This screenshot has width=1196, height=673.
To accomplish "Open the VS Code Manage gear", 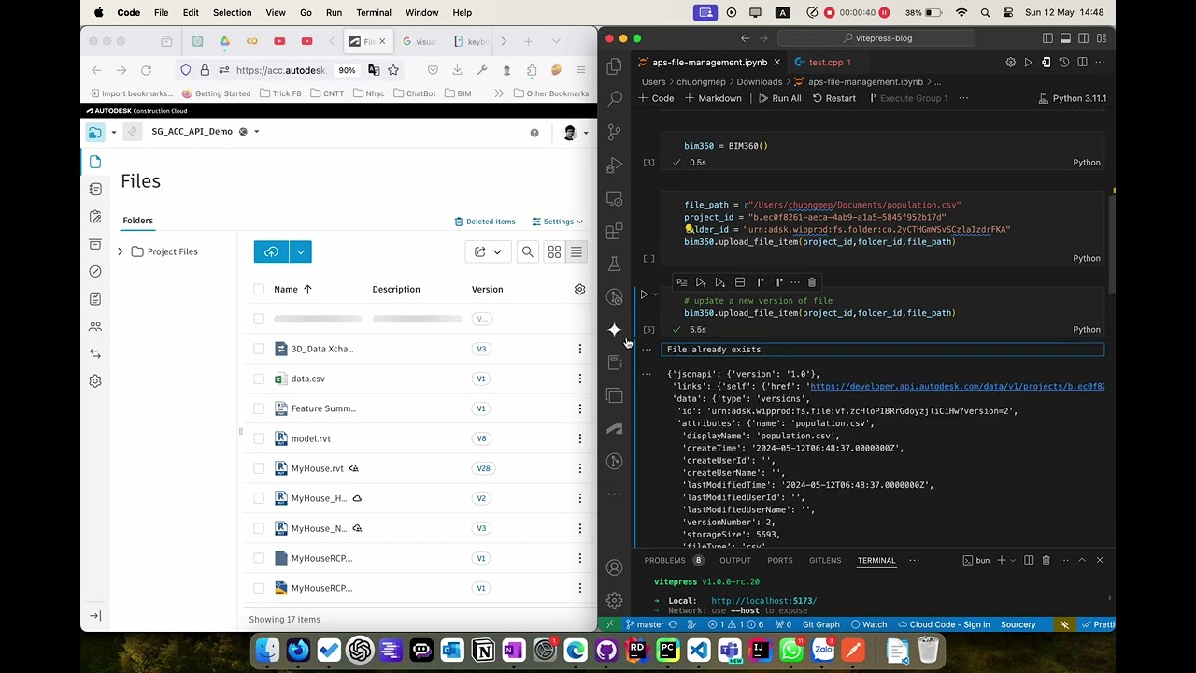I will [x=614, y=600].
